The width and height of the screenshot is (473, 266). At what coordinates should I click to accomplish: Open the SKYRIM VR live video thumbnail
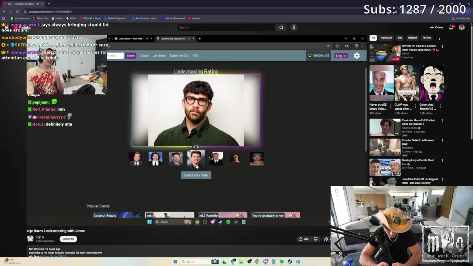coord(385,53)
